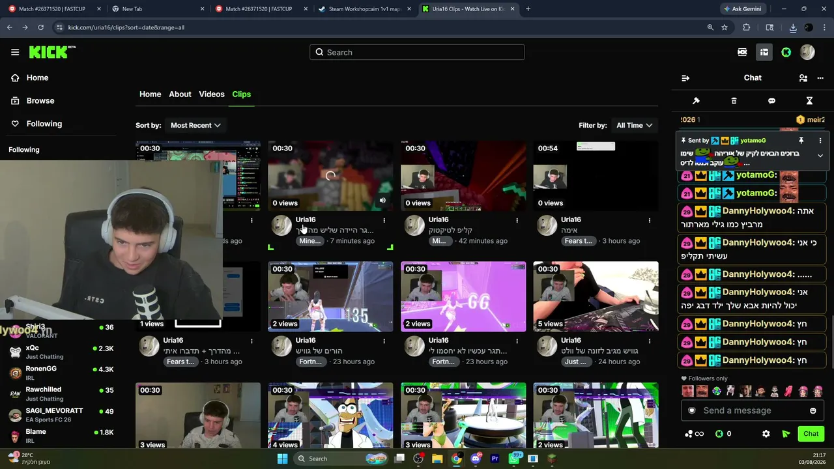Click the green Kick coin icon in the top bar
Screen dimensions: 834x469
pos(786,52)
